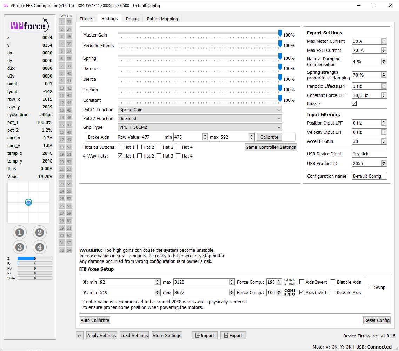Open the Grip Type dropdown

point(199,127)
